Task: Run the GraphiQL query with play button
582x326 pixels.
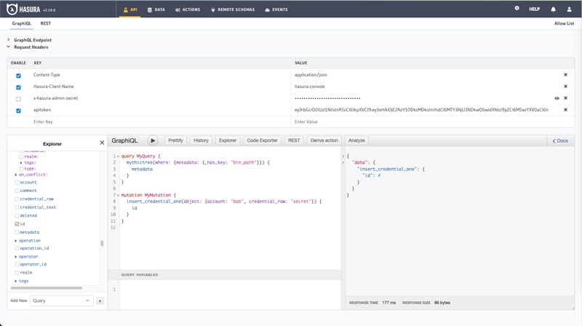Action: (153, 140)
